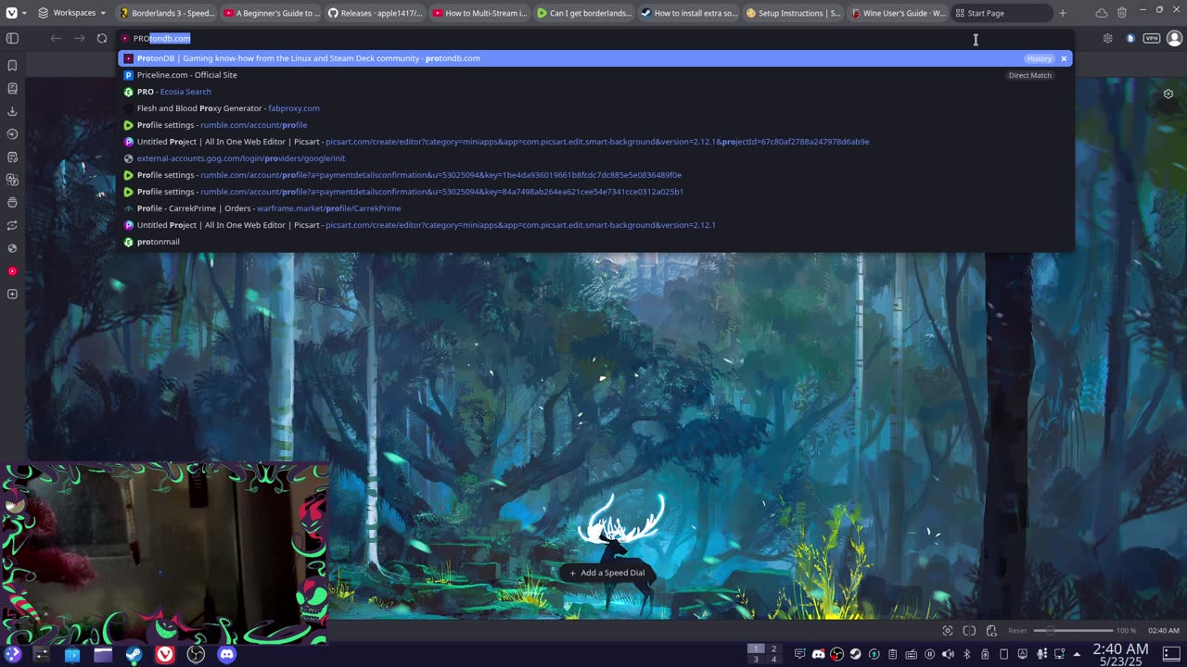Click the address bar input field
This screenshot has height=667, width=1187.
(593, 38)
